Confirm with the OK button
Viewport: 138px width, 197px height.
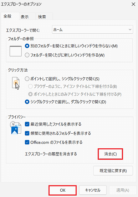tap(62, 190)
